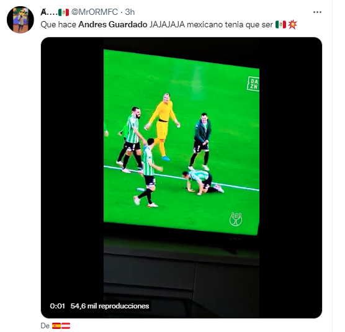Click the Copa trophy watermark in video
This screenshot has height=332, width=345.
point(236,219)
